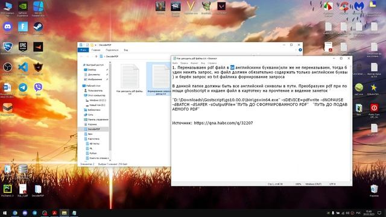Viewport: 386px width, 217px height.
Task: Open the Dead by Daylight desktop shortcut
Action: [x=176, y=6]
